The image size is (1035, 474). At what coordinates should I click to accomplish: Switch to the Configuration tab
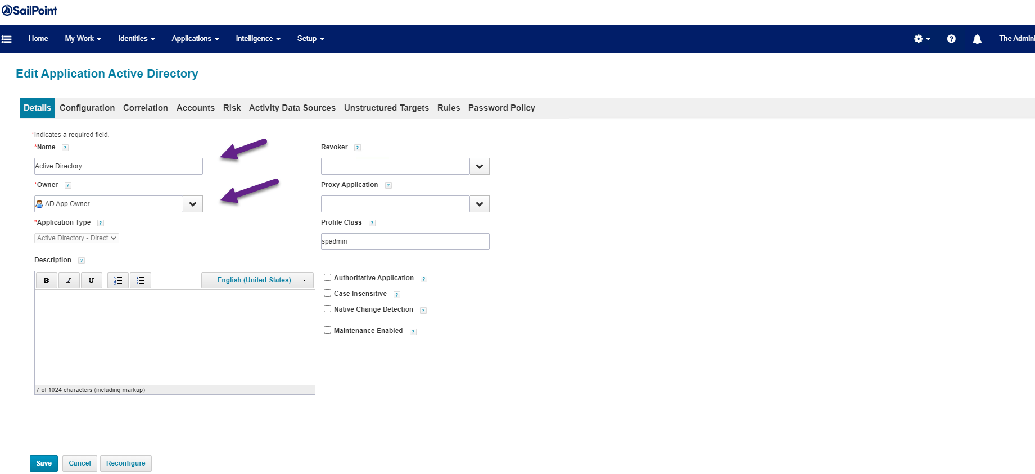tap(87, 108)
